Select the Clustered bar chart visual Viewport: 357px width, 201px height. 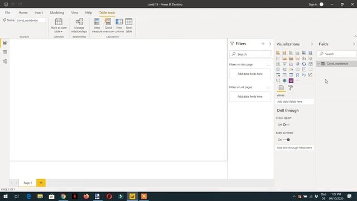pyautogui.click(x=291, y=53)
